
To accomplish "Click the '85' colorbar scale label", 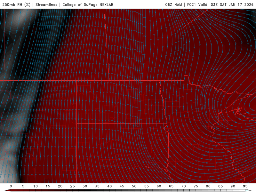I will click(x=220, y=186).
